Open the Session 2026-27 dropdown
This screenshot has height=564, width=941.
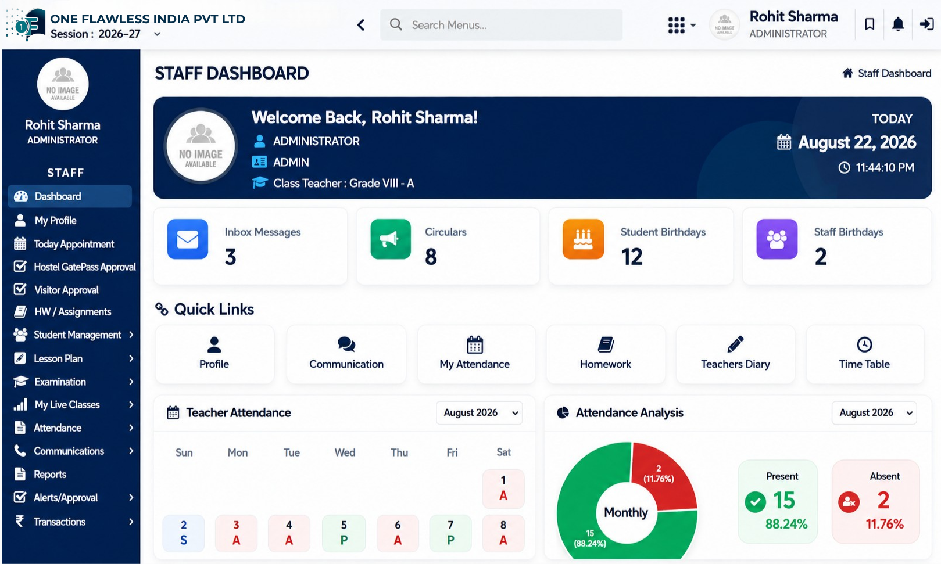point(106,34)
